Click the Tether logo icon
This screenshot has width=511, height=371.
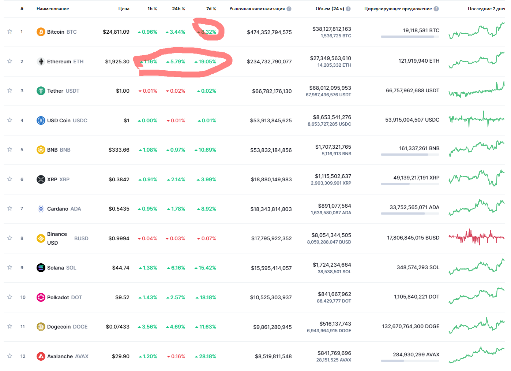[x=41, y=91]
